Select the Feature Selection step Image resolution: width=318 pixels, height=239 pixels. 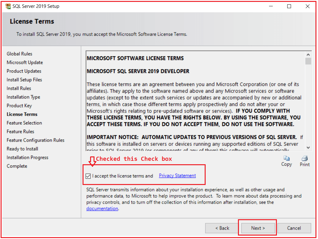click(x=24, y=123)
